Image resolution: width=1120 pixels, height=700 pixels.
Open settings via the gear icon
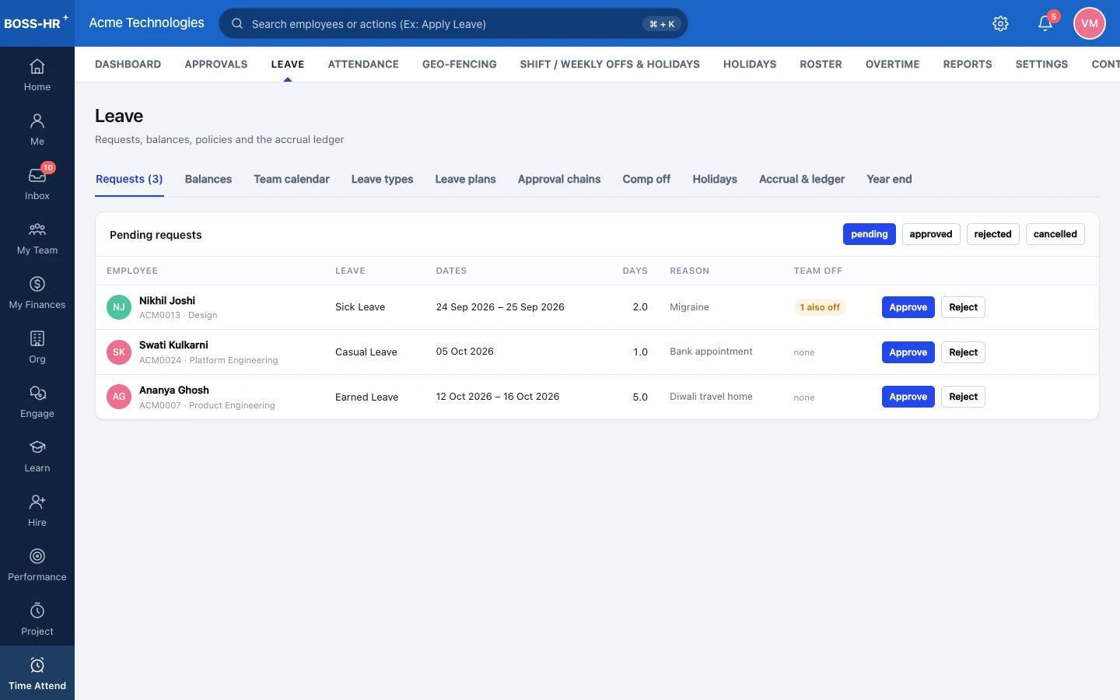pyautogui.click(x=1001, y=23)
